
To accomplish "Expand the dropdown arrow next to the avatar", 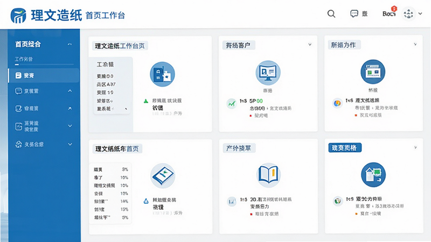I will tap(420, 13).
